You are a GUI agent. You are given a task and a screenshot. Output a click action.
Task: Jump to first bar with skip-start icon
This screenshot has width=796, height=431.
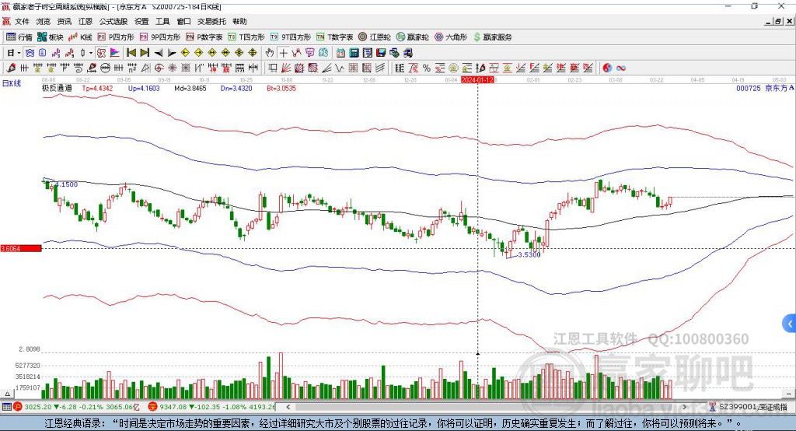coord(131,53)
